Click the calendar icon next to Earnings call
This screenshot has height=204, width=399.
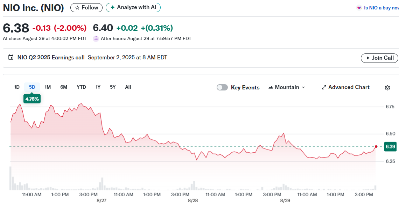tap(11, 57)
